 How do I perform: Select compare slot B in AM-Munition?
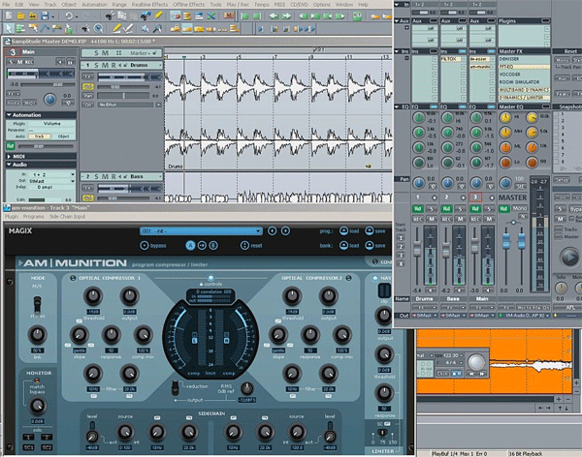coord(213,245)
